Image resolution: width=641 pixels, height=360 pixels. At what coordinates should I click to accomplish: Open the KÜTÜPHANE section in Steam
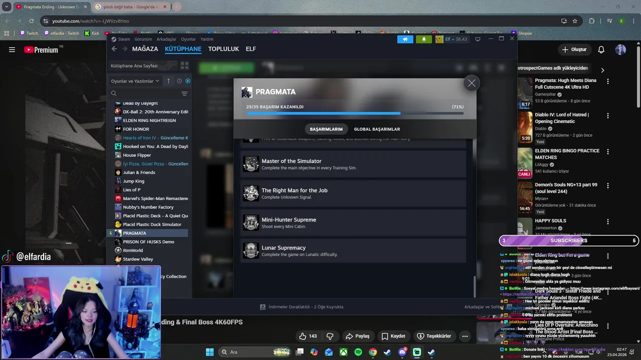183,49
